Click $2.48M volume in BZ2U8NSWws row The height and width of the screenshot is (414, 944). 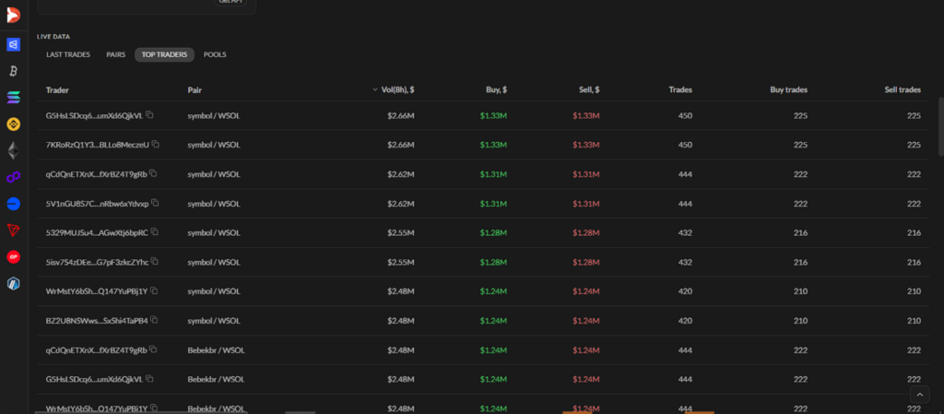[401, 320]
